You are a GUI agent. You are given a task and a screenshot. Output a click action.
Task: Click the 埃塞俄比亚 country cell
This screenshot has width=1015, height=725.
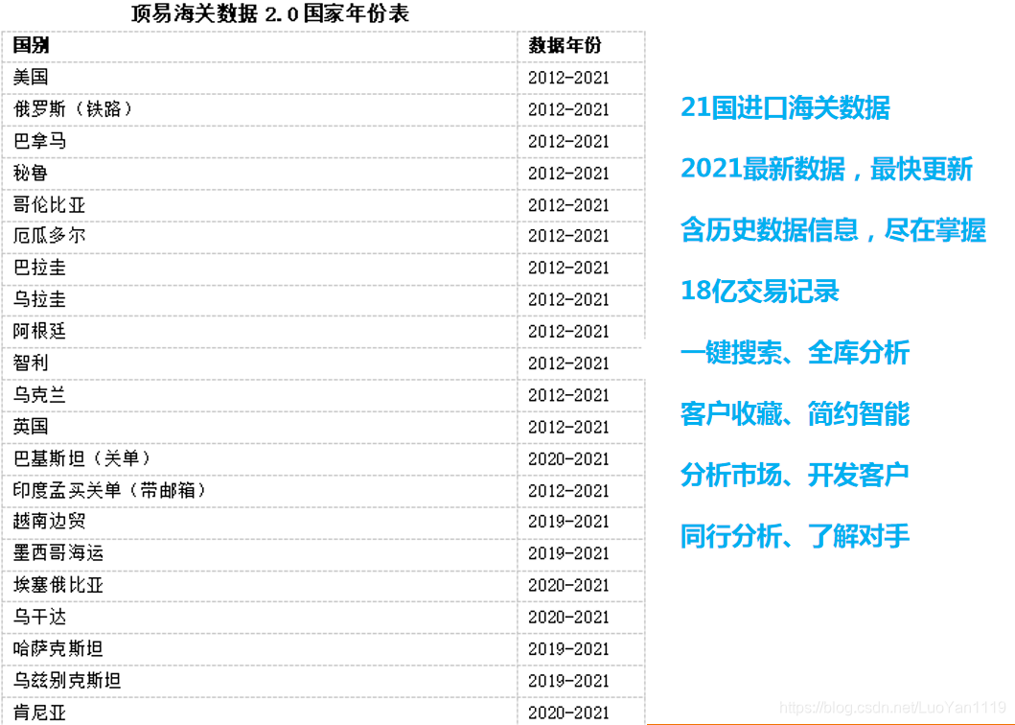58,585
